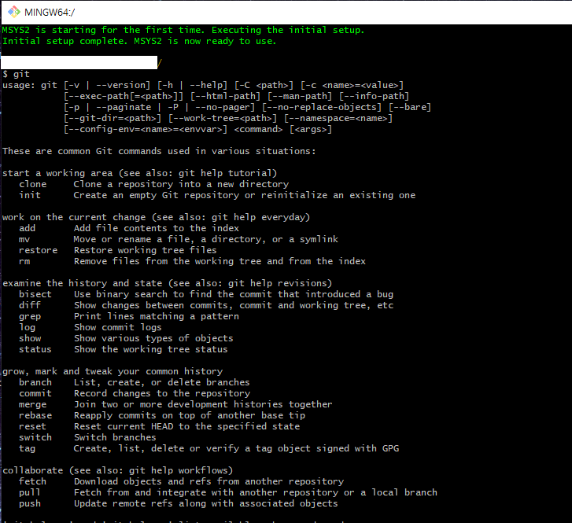The height and width of the screenshot is (523, 572).
Task: Click the MINGW64:/ window title text
Action: coord(50,12)
